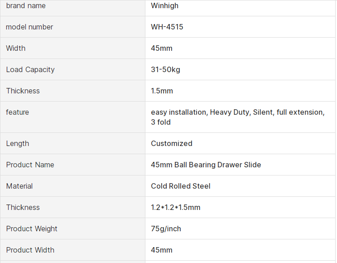Click the 'brand name' row label
337x263 pixels.
(x=26, y=6)
